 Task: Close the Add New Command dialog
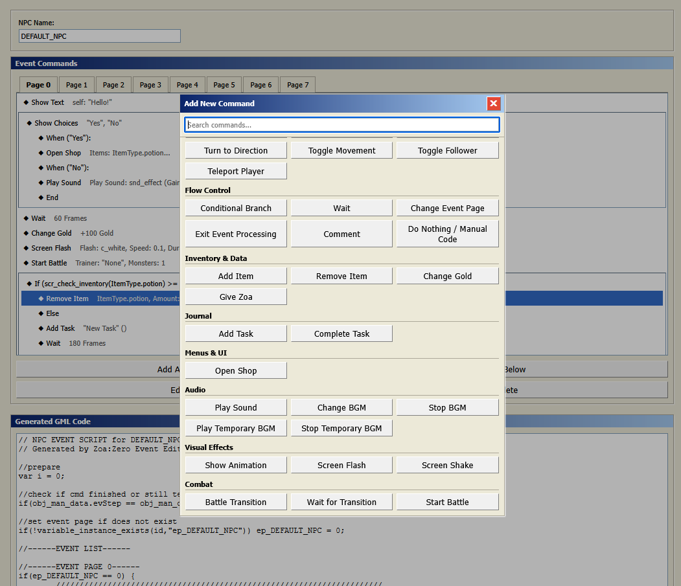[494, 104]
